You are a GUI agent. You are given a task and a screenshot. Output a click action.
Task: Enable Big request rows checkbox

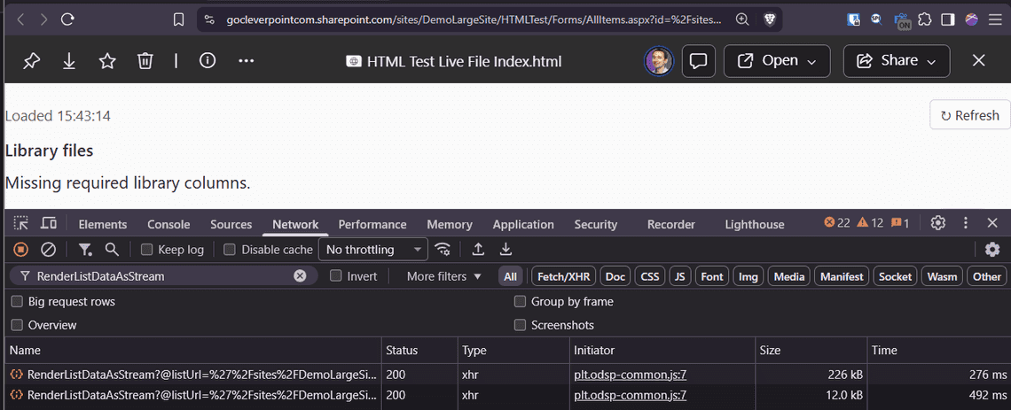pyautogui.click(x=17, y=301)
